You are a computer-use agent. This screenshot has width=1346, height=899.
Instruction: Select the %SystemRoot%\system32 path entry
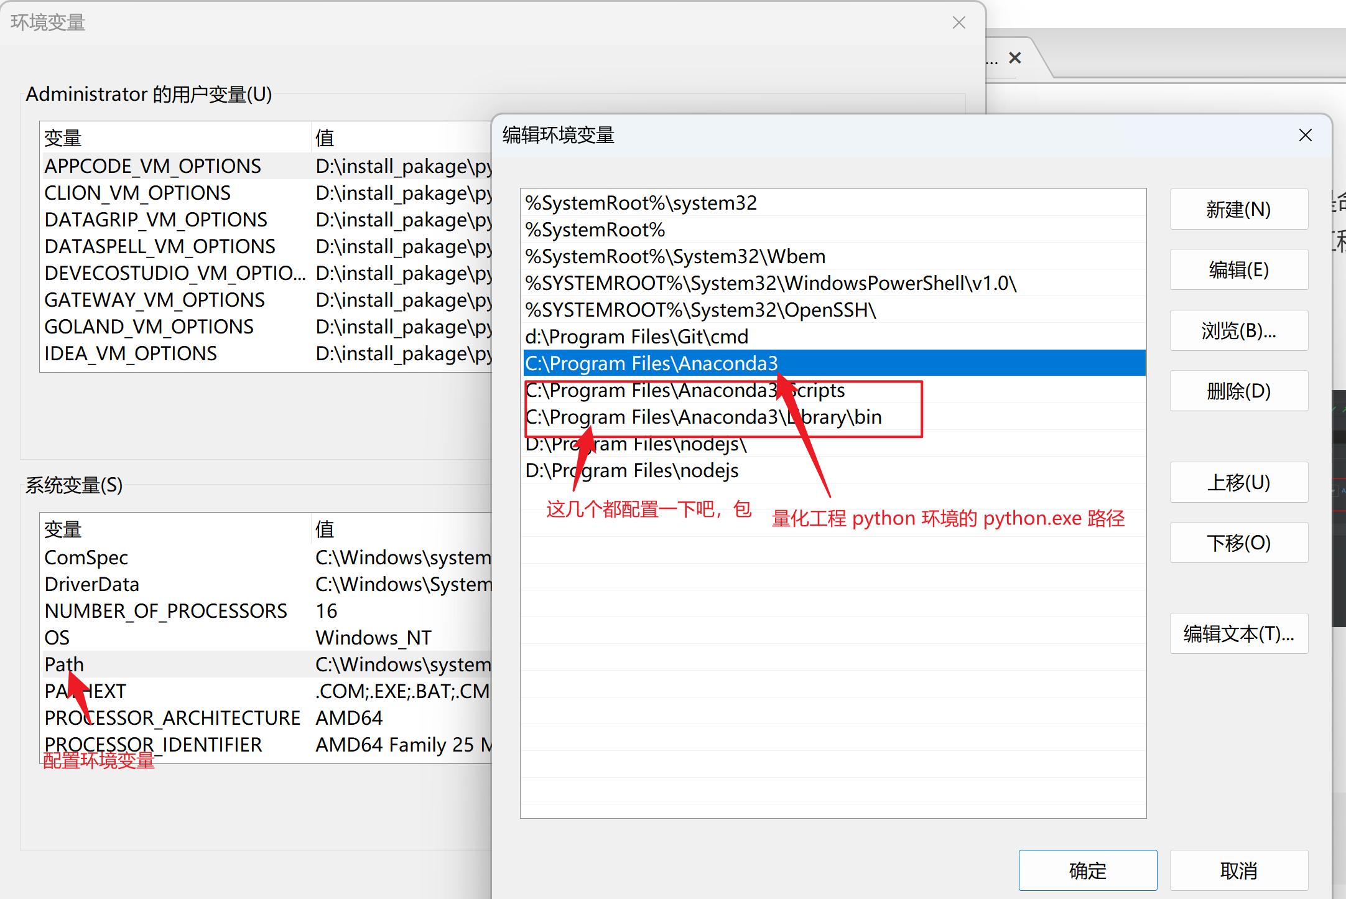(x=641, y=203)
